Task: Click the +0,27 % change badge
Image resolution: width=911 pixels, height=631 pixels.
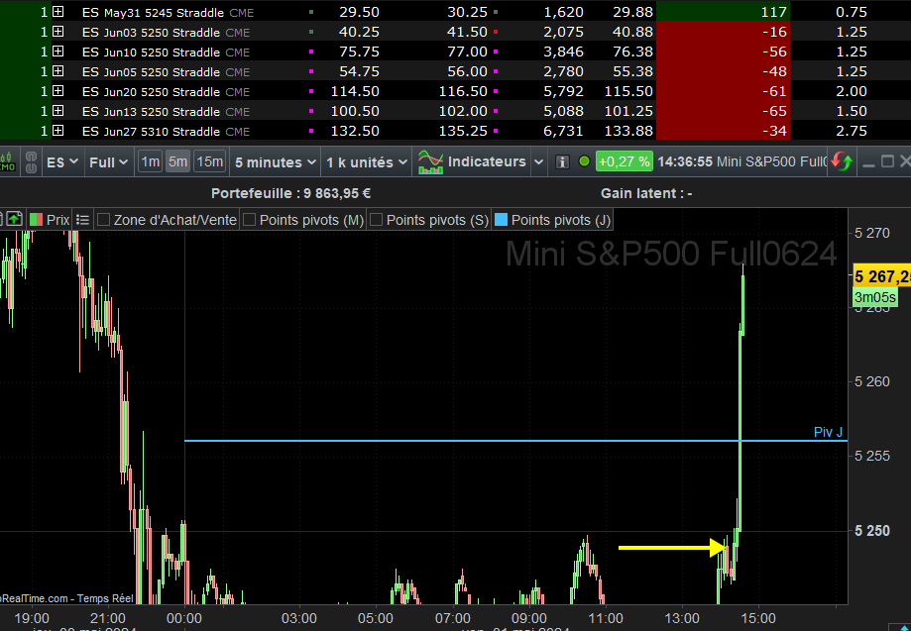Action: [624, 161]
